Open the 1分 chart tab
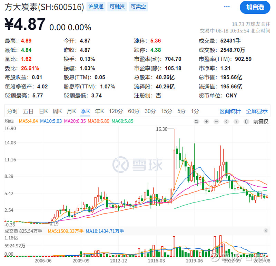 195,111
